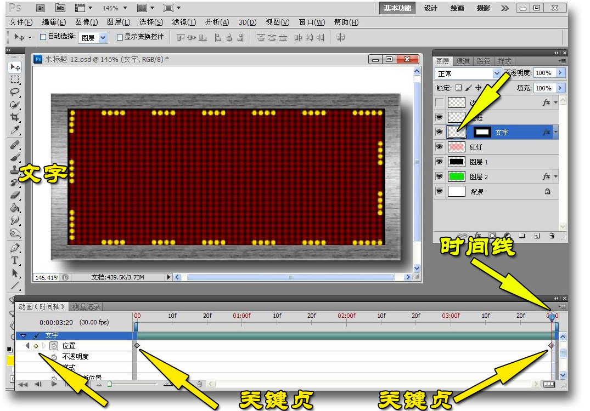Toggle the 显示变换控件 checkbox
590x411 pixels.
pyautogui.click(x=120, y=37)
